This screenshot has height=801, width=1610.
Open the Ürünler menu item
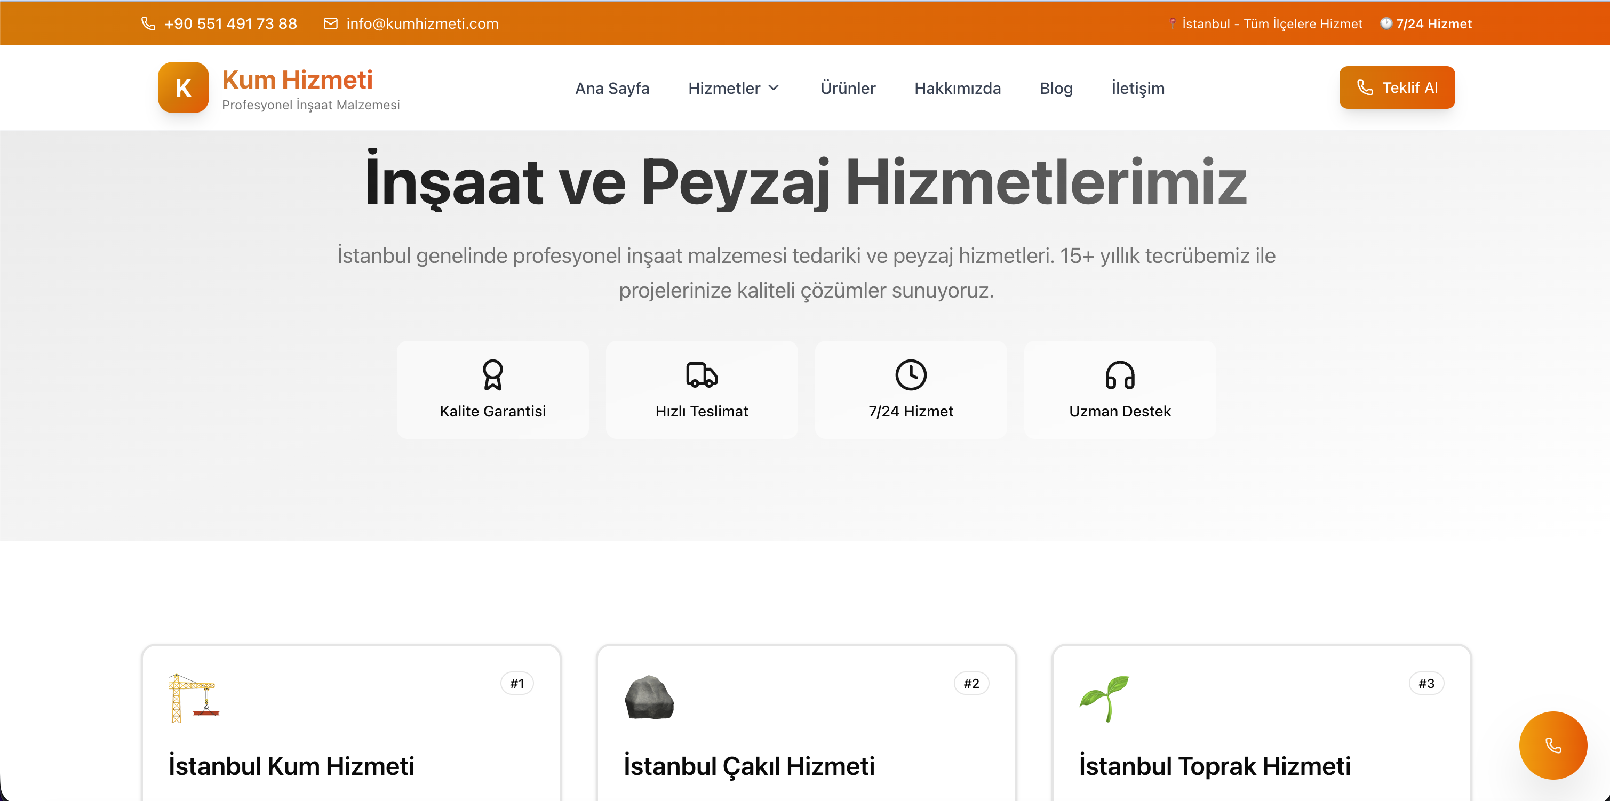848,88
